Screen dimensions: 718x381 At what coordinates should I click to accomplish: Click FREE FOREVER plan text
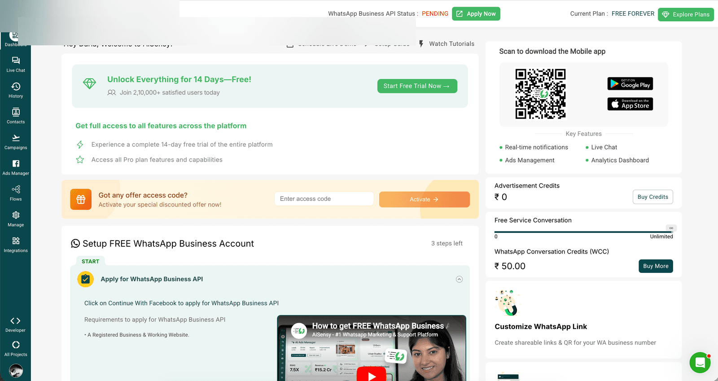[633, 14]
